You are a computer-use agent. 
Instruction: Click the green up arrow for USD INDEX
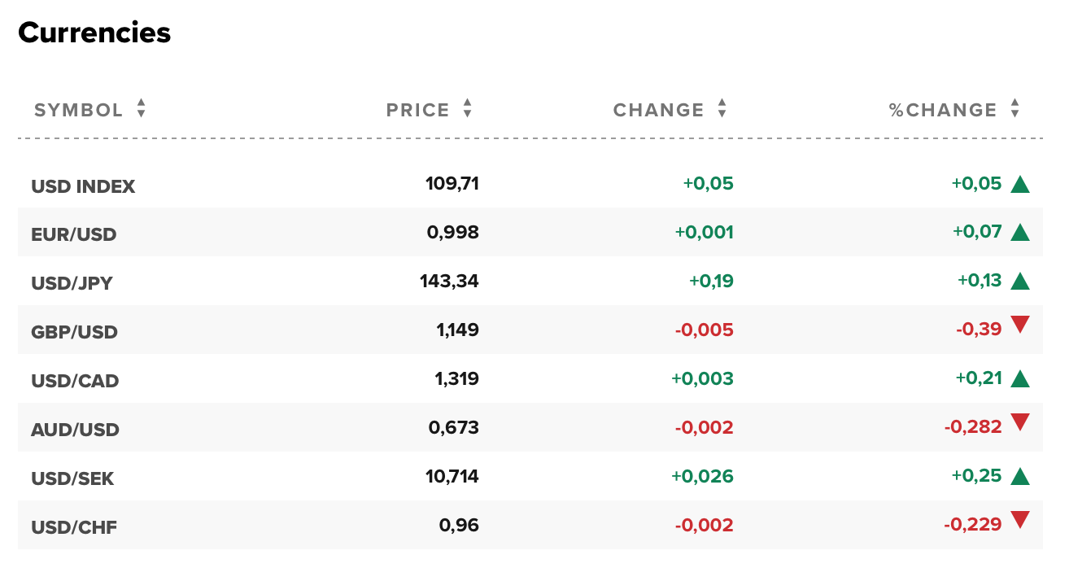[x=1020, y=185]
